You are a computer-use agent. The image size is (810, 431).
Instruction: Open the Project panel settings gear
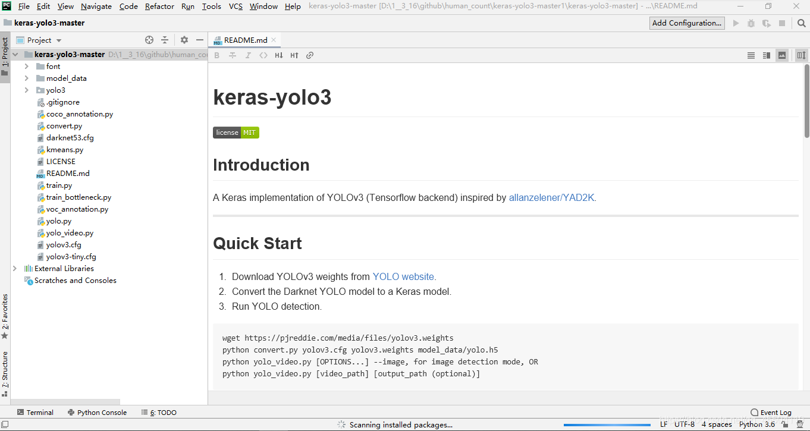coord(183,40)
